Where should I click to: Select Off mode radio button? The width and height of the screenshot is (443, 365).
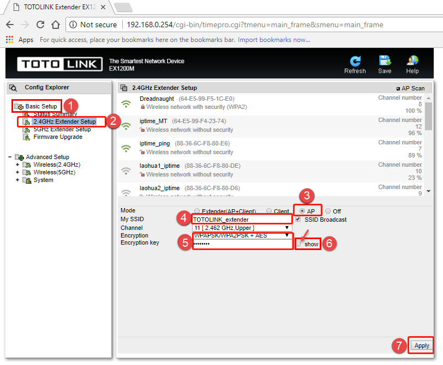pos(328,211)
